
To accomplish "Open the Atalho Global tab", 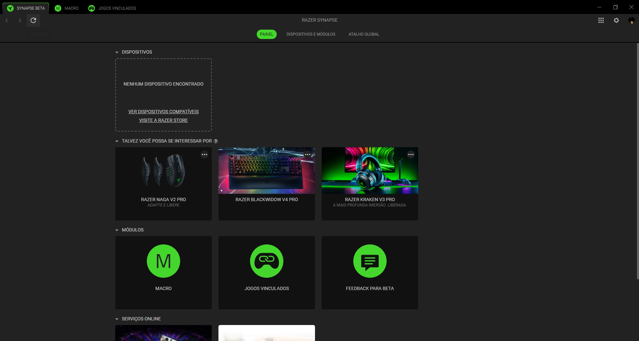I will [364, 34].
